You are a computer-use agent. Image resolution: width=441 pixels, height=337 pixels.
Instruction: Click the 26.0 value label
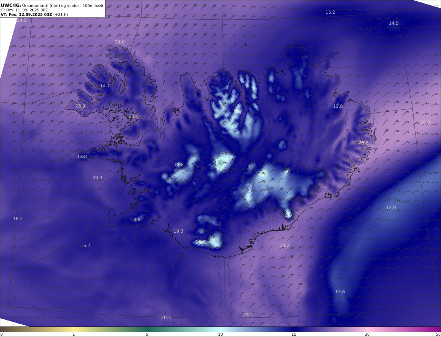pos(425,122)
